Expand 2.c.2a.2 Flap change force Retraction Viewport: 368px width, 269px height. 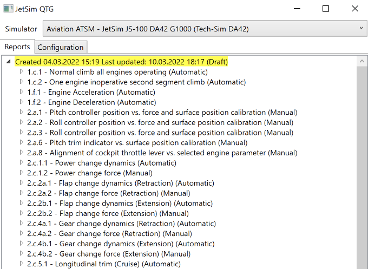21,193
